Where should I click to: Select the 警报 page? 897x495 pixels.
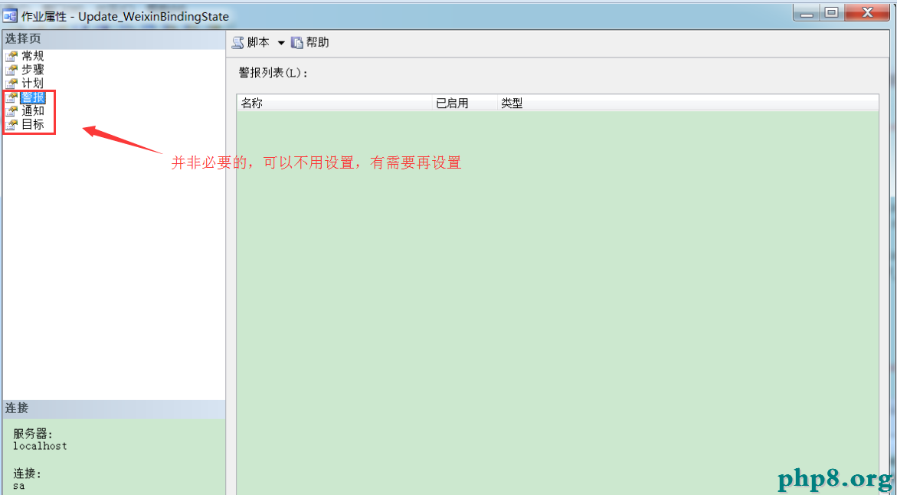33,97
